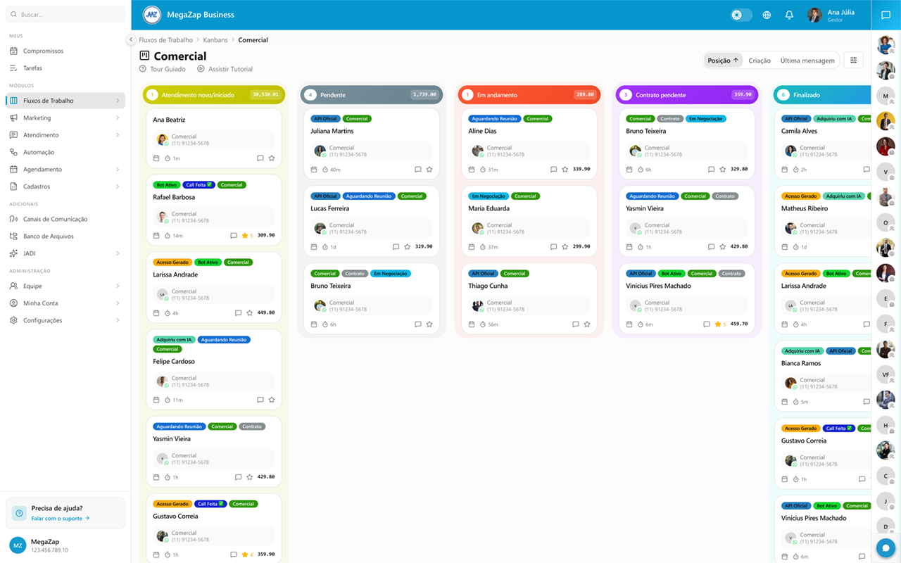Open the language globe icon
The width and height of the screenshot is (901, 563).
click(767, 15)
